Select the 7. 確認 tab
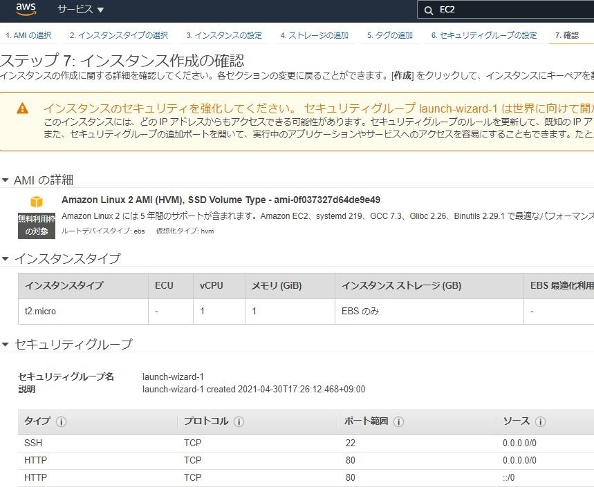The height and width of the screenshot is (487, 594). [567, 35]
